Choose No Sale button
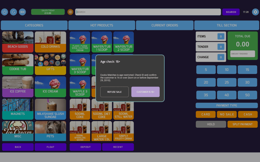 coord(227,114)
